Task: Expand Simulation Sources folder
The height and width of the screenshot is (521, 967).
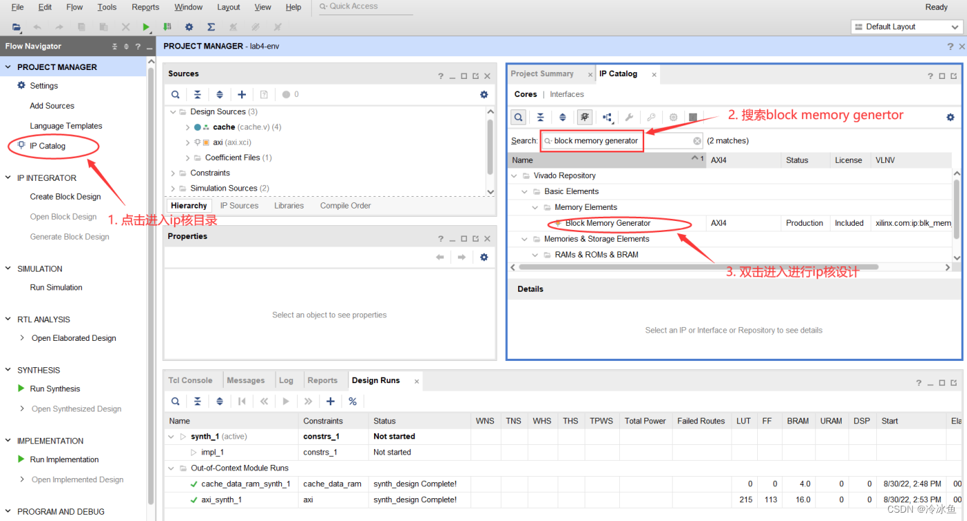Action: pos(173,188)
